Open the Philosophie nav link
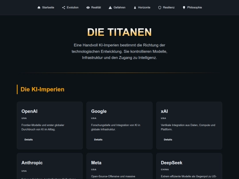Image resolution: width=239 pixels, height=179 pixels. pos(192,8)
